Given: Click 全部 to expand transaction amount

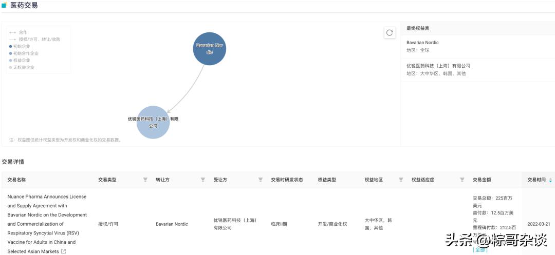Looking at the screenshot, I should (x=480, y=250).
